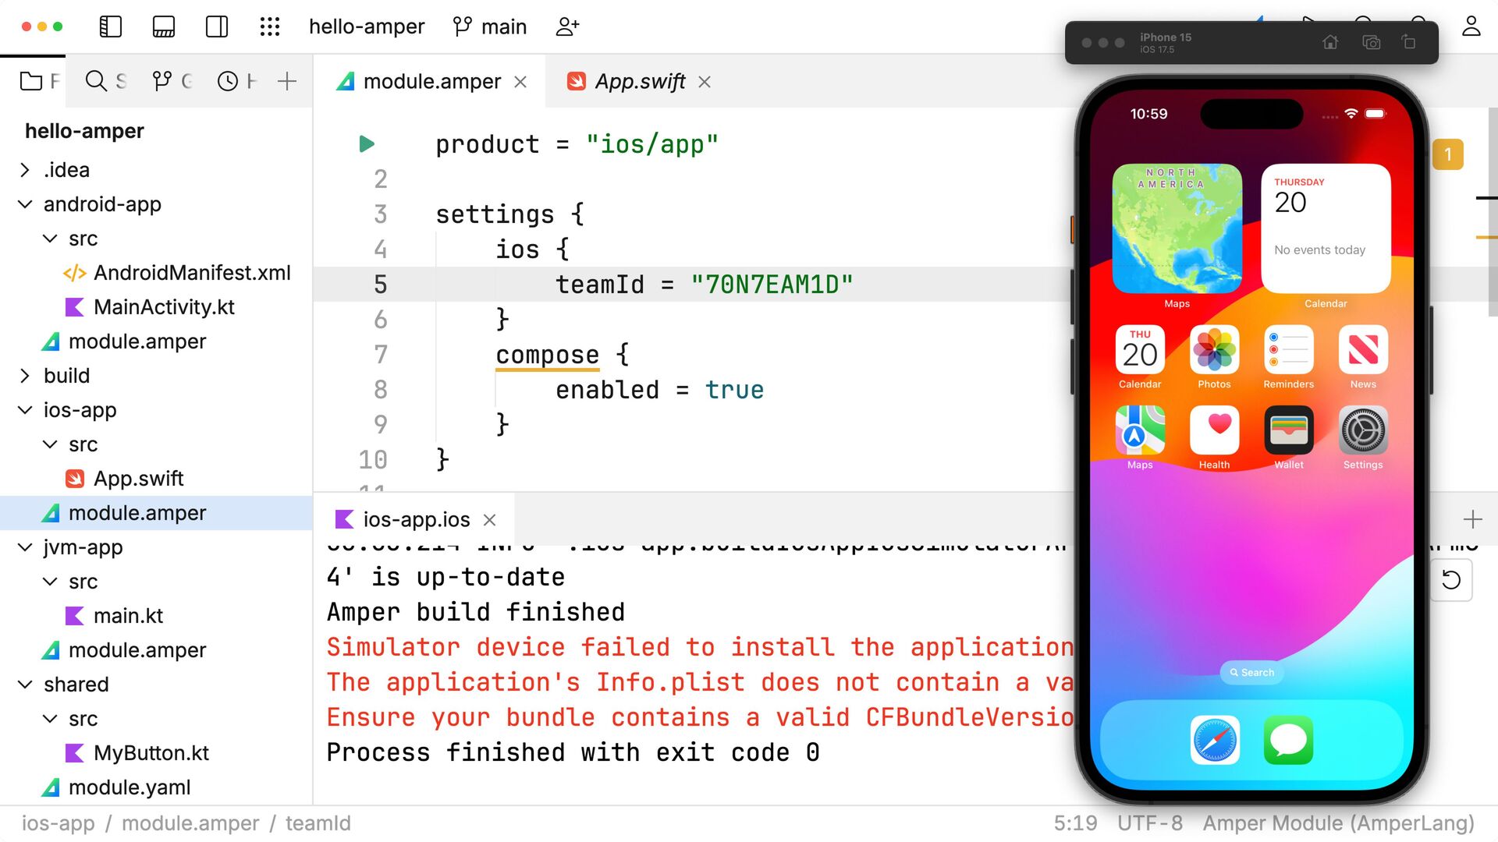Expand the build folder
Image resolution: width=1498 pixels, height=842 pixels.
25,376
